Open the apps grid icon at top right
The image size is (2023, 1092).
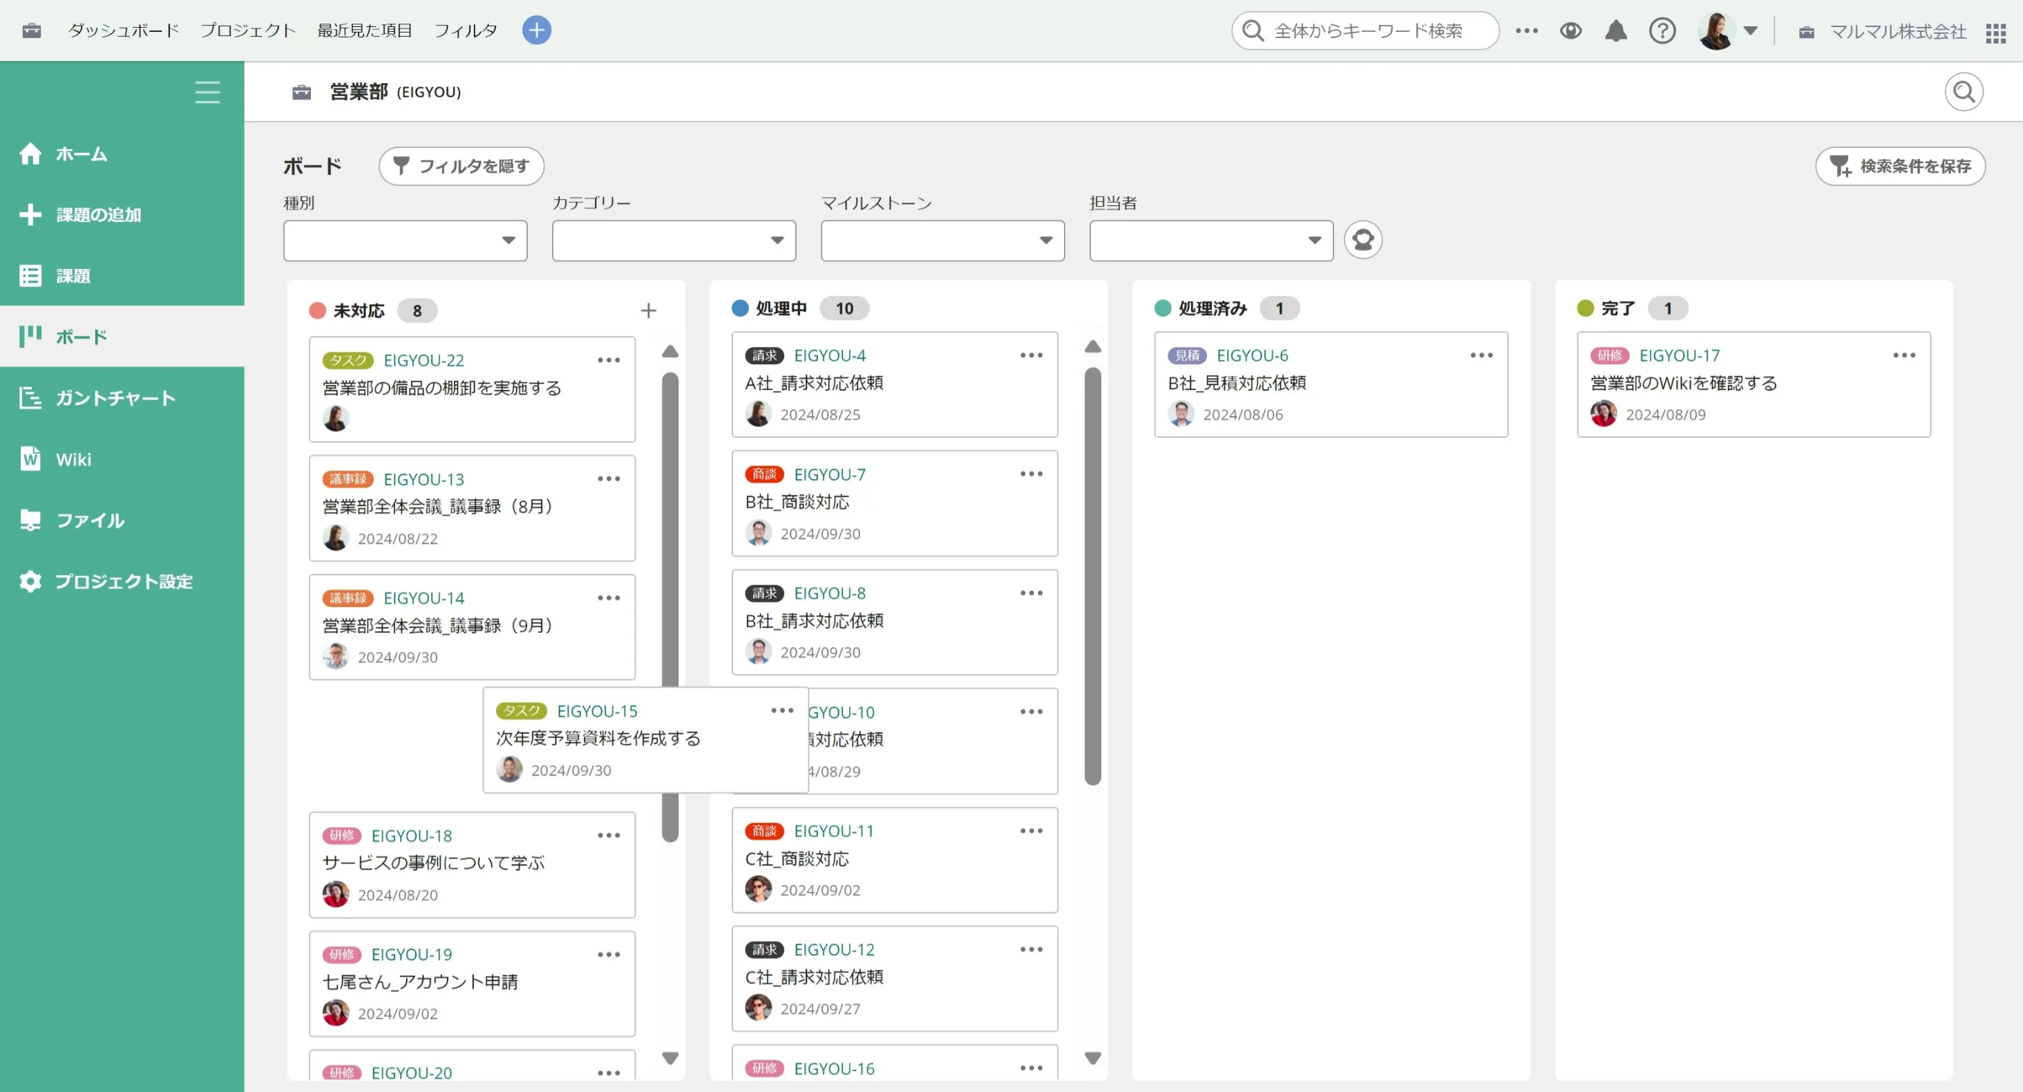tap(1995, 32)
